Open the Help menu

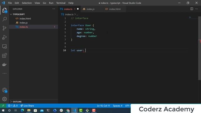pos(71,3)
